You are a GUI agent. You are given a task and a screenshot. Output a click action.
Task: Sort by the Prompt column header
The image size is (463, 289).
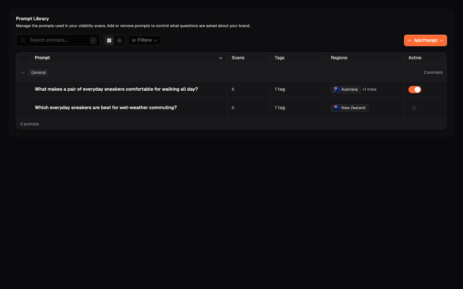(x=129, y=58)
